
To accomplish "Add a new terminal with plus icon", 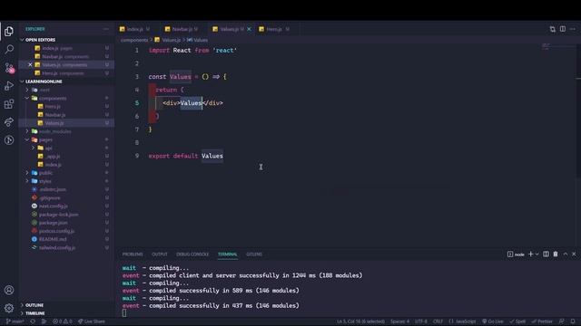I will [x=530, y=254].
